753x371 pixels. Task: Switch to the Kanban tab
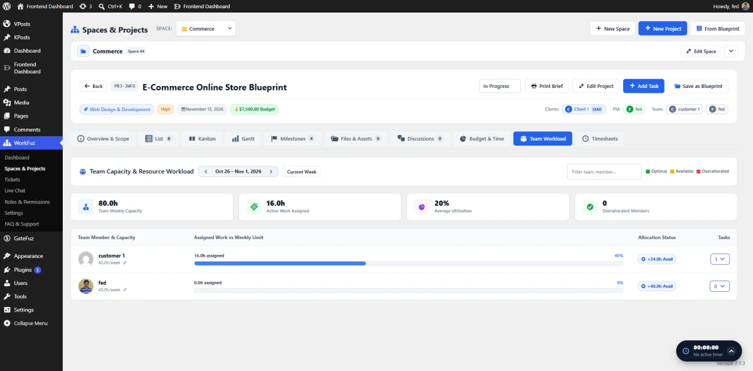click(201, 139)
